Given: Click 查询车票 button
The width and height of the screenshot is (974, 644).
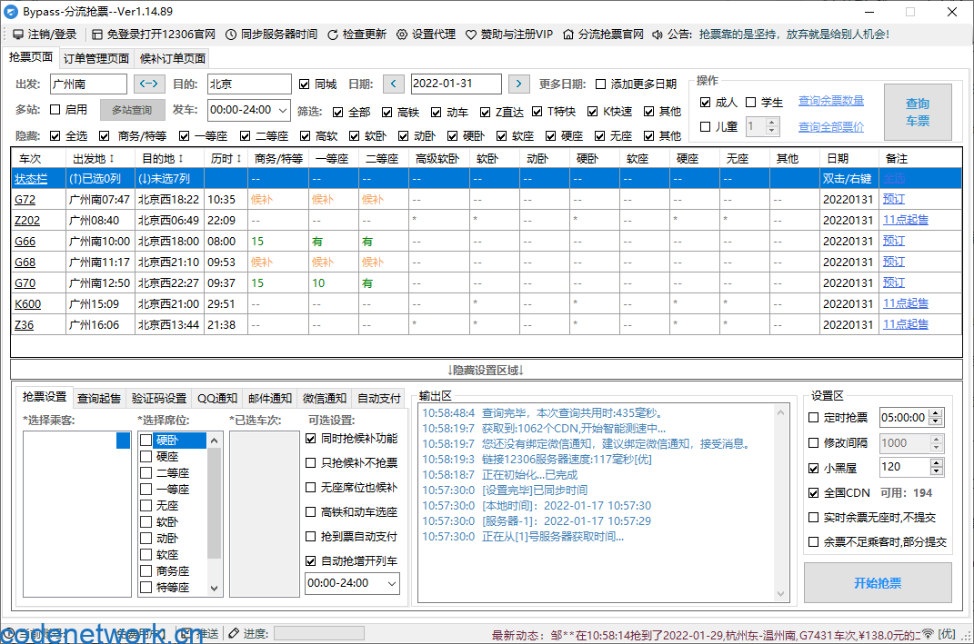Looking at the screenshot, I should [919, 113].
